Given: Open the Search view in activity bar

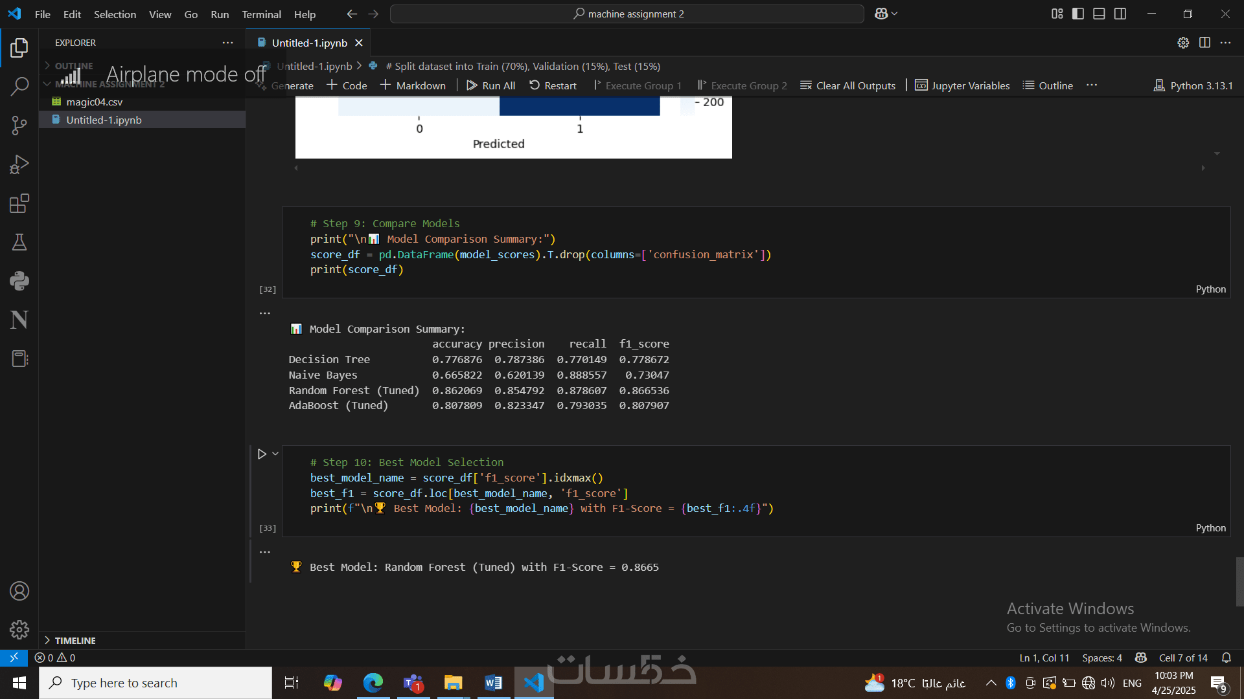Looking at the screenshot, I should (19, 86).
